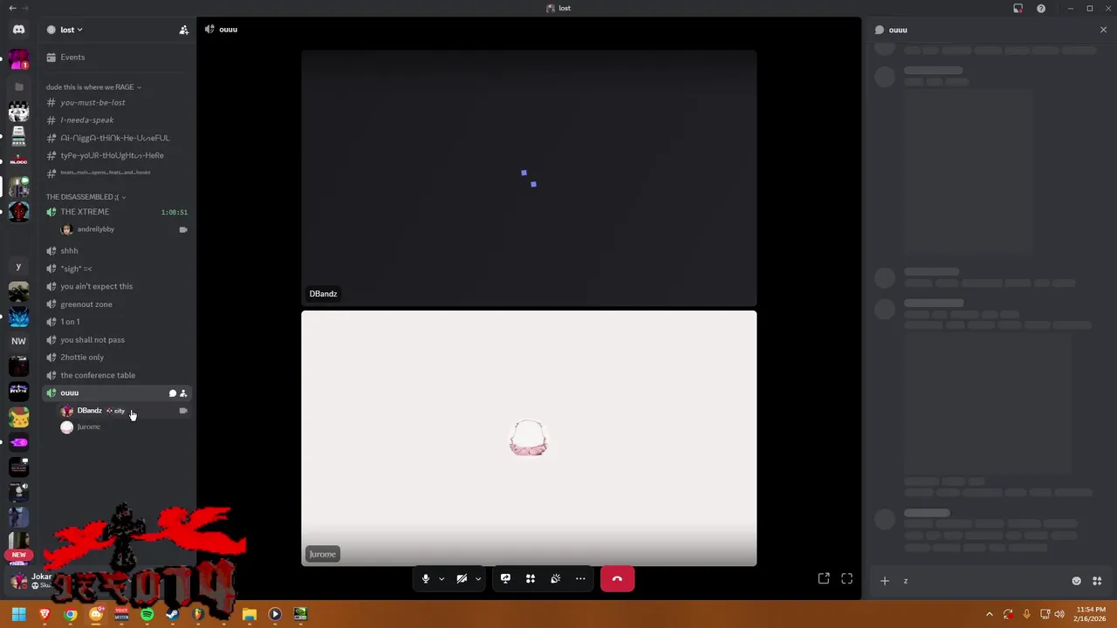
Task: Create invite for ouuu channel
Action: click(183, 393)
